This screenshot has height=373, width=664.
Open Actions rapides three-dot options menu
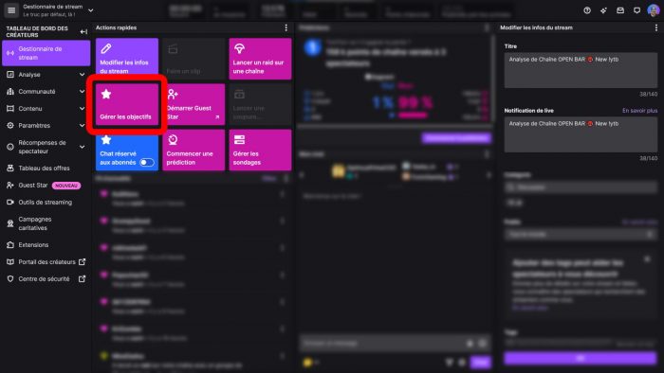pyautogui.click(x=286, y=27)
